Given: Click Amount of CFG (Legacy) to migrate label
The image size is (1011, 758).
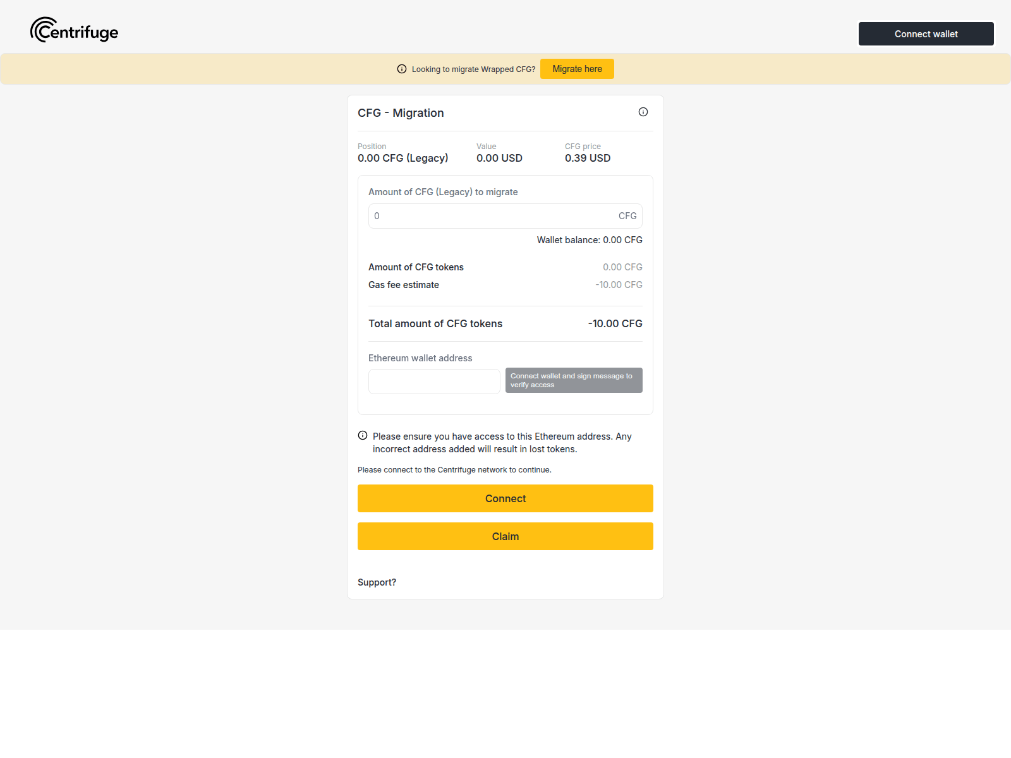Looking at the screenshot, I should coord(443,192).
